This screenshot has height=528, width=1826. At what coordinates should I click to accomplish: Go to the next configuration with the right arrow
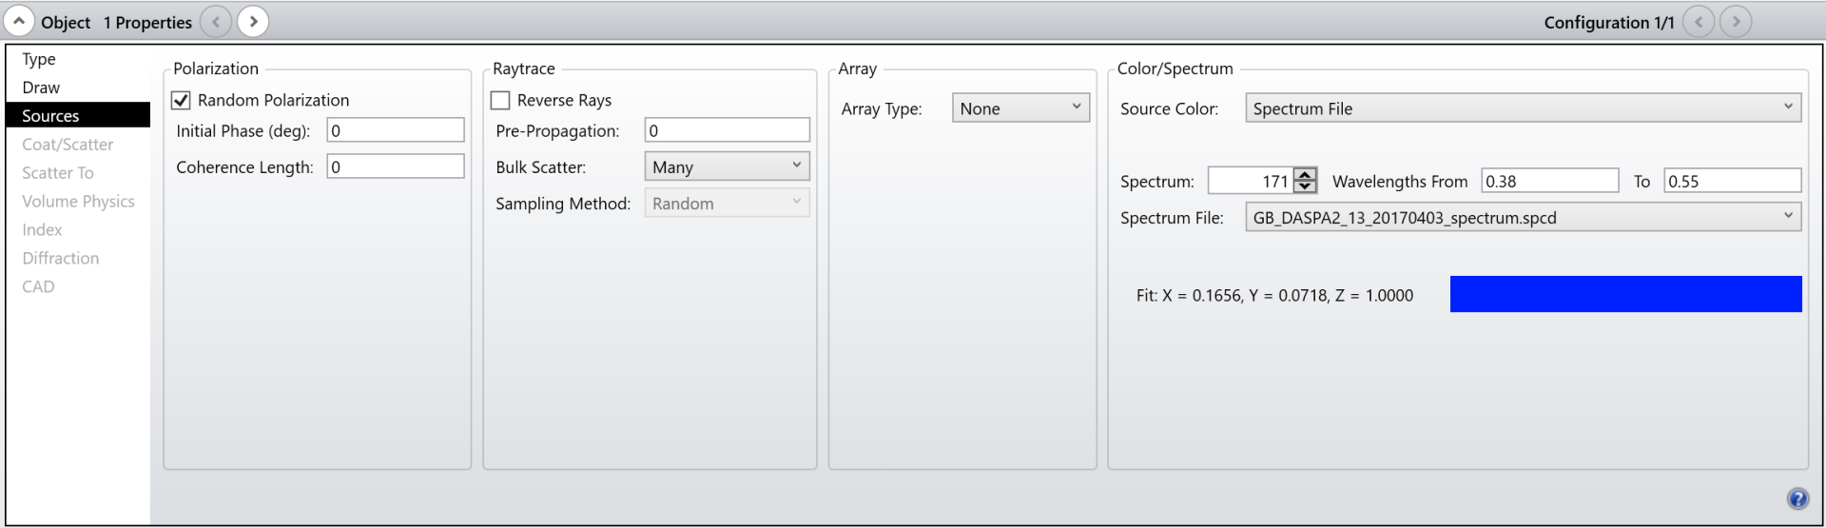tap(1736, 21)
